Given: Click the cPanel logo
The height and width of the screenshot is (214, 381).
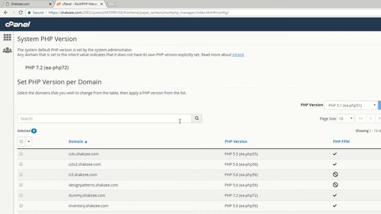Looking at the screenshot, I should [x=17, y=24].
